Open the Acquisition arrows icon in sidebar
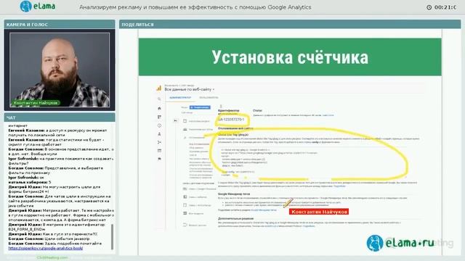Screen dimensions: 465x261 159,142
